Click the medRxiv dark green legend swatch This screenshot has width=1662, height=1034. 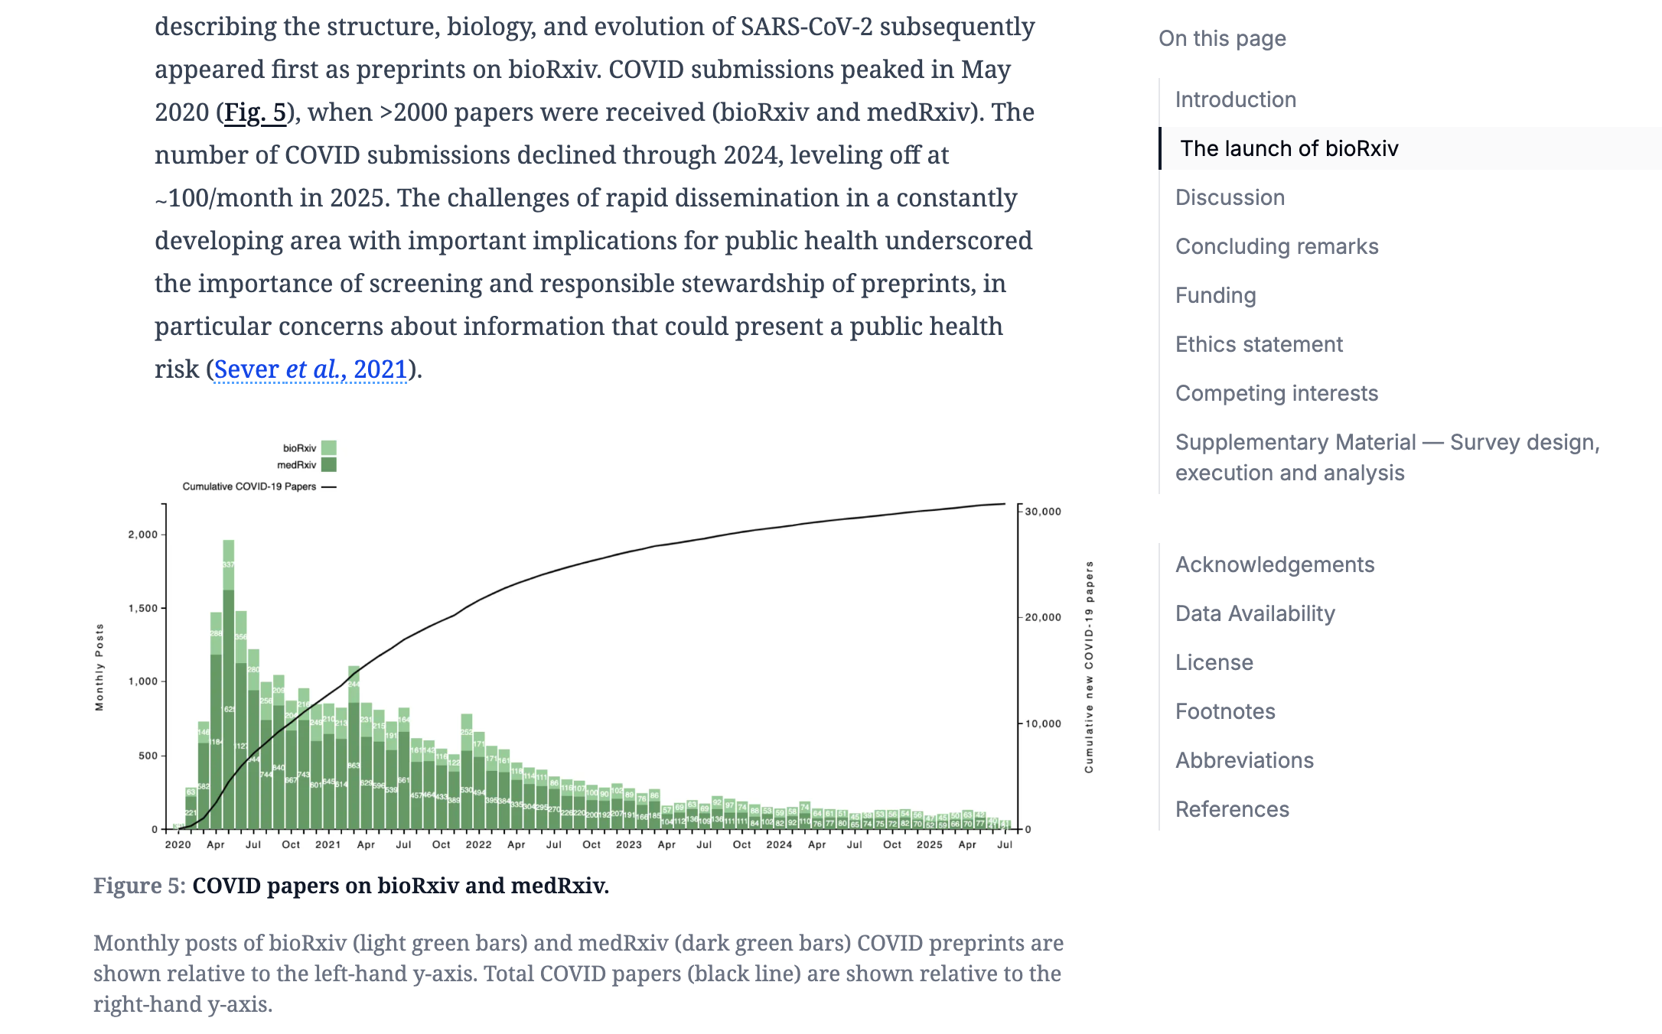pyautogui.click(x=329, y=465)
